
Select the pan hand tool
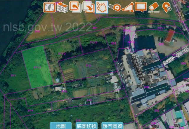102,7
